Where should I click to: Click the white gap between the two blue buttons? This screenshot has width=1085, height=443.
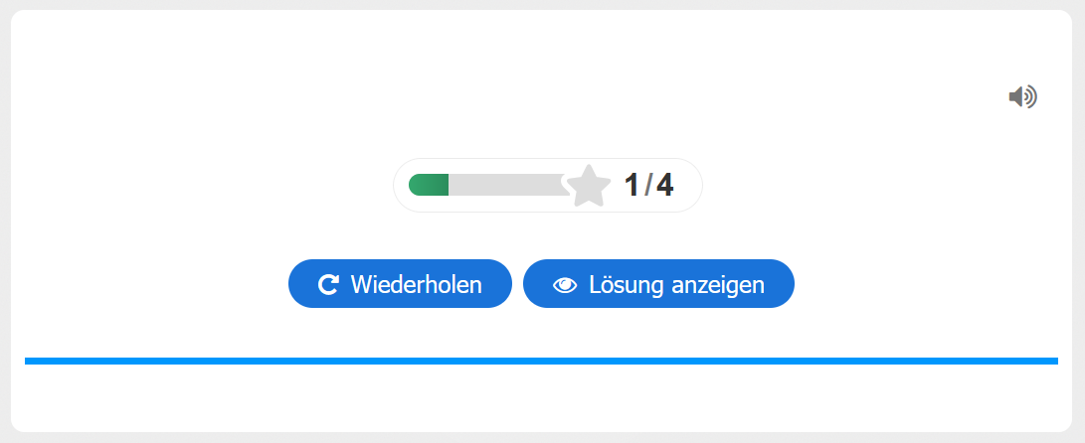pos(517,284)
